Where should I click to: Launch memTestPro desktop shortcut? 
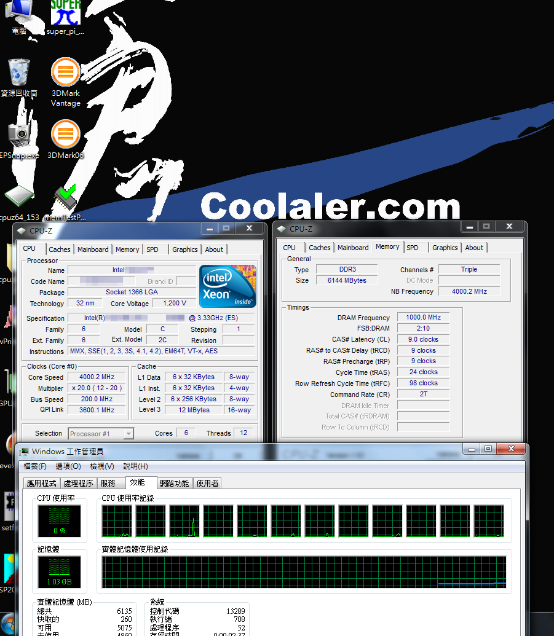(65, 202)
